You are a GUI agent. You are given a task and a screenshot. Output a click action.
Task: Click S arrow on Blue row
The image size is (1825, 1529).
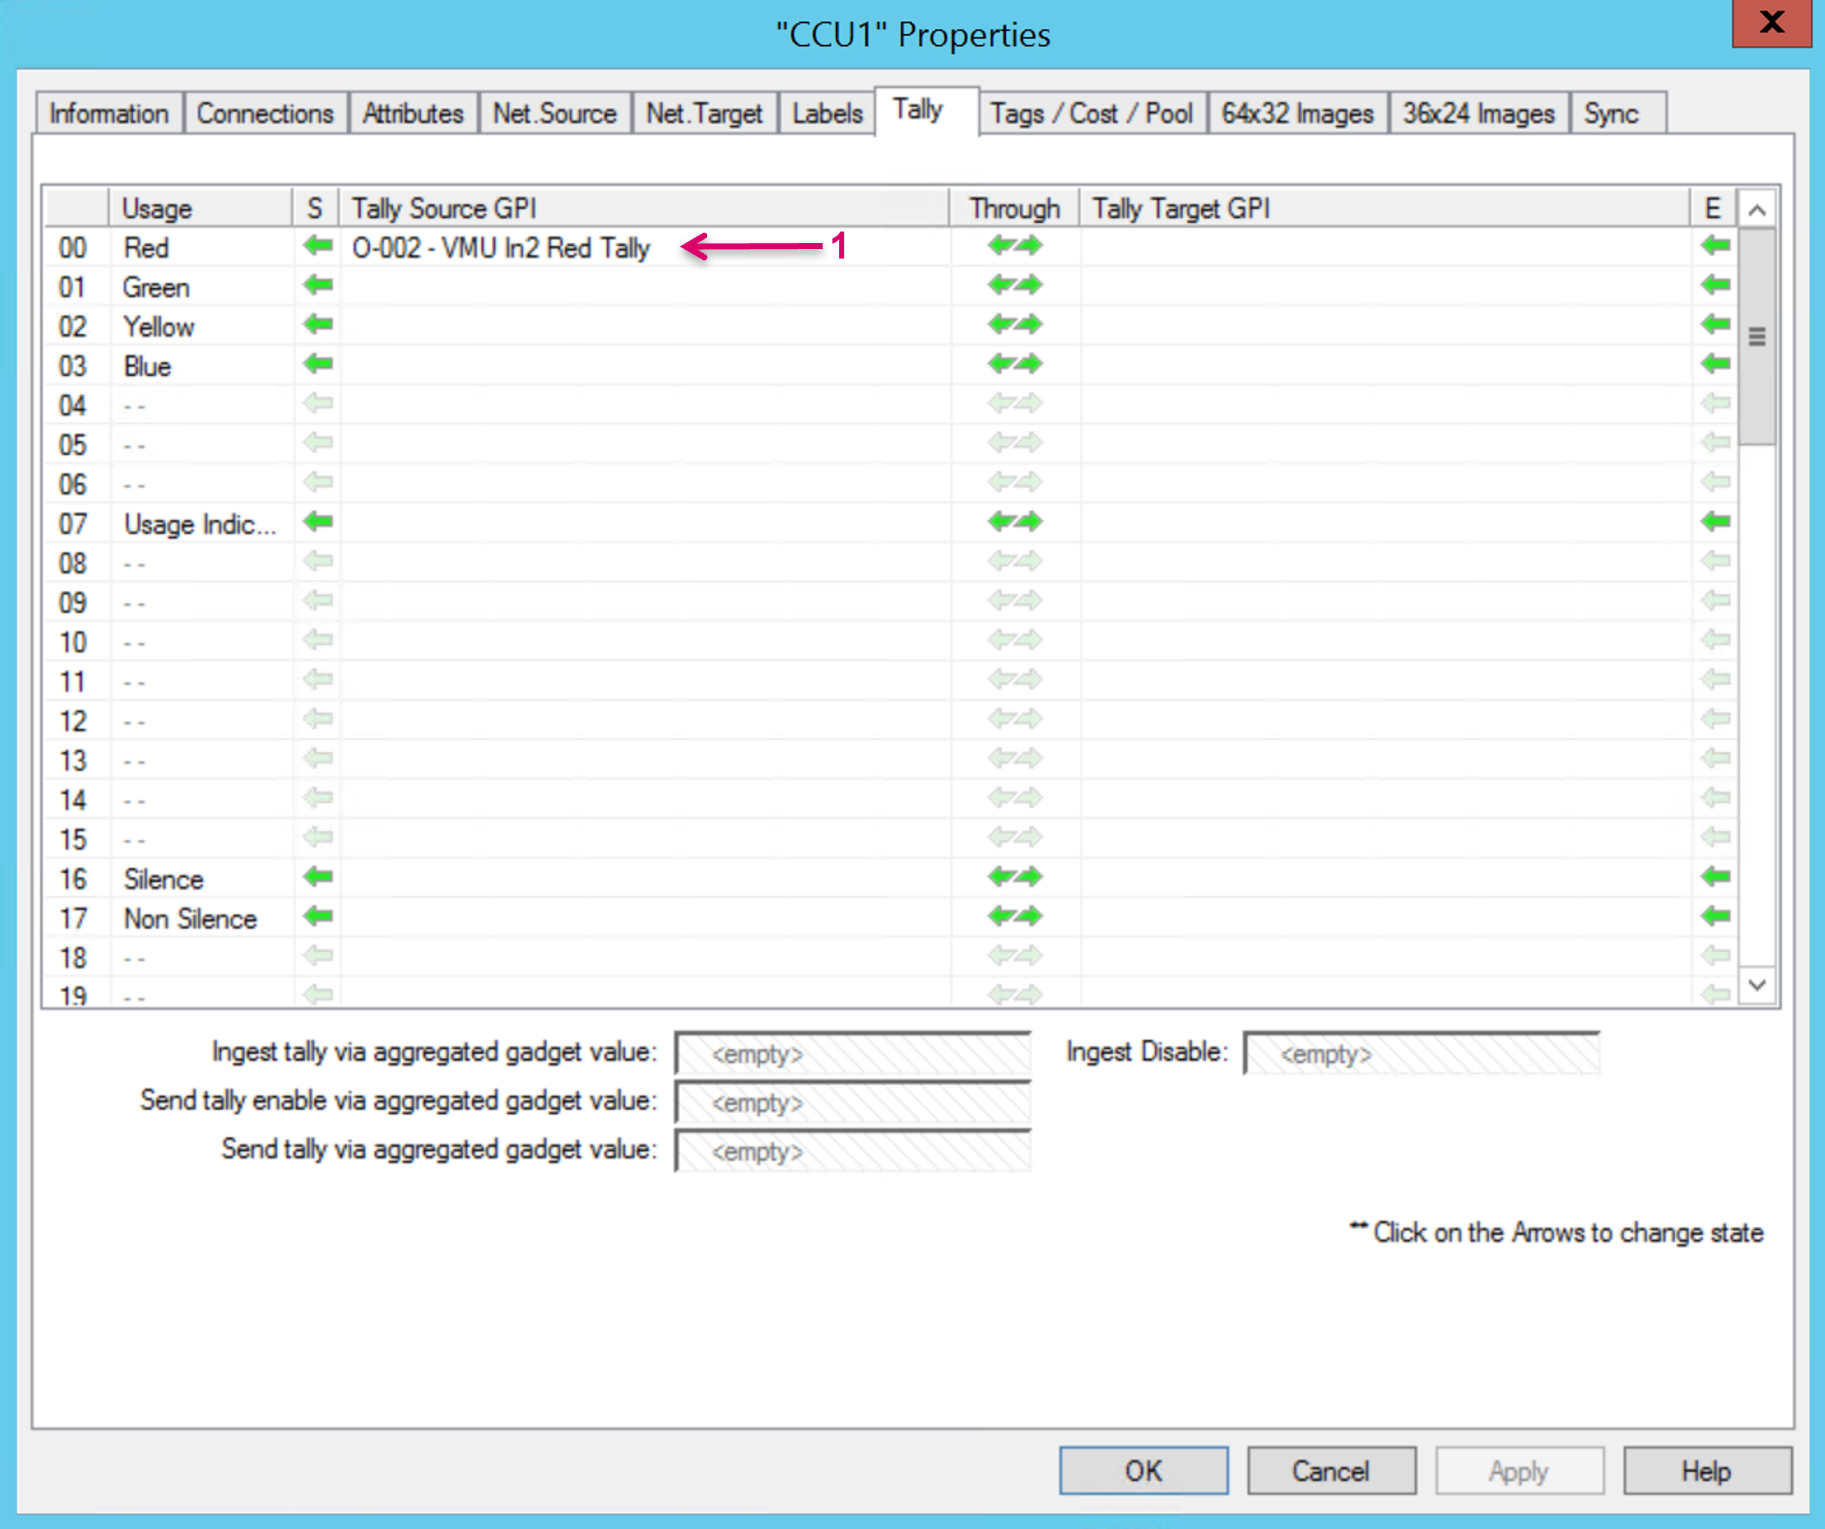click(x=318, y=364)
